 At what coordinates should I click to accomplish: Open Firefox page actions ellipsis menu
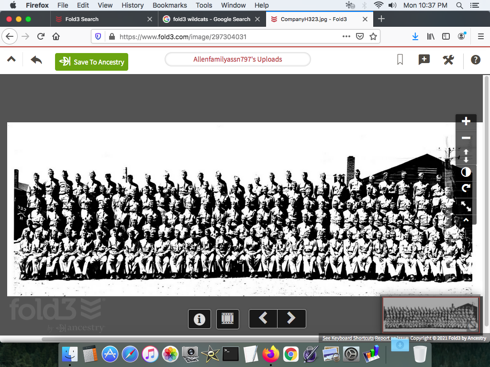pyautogui.click(x=346, y=36)
